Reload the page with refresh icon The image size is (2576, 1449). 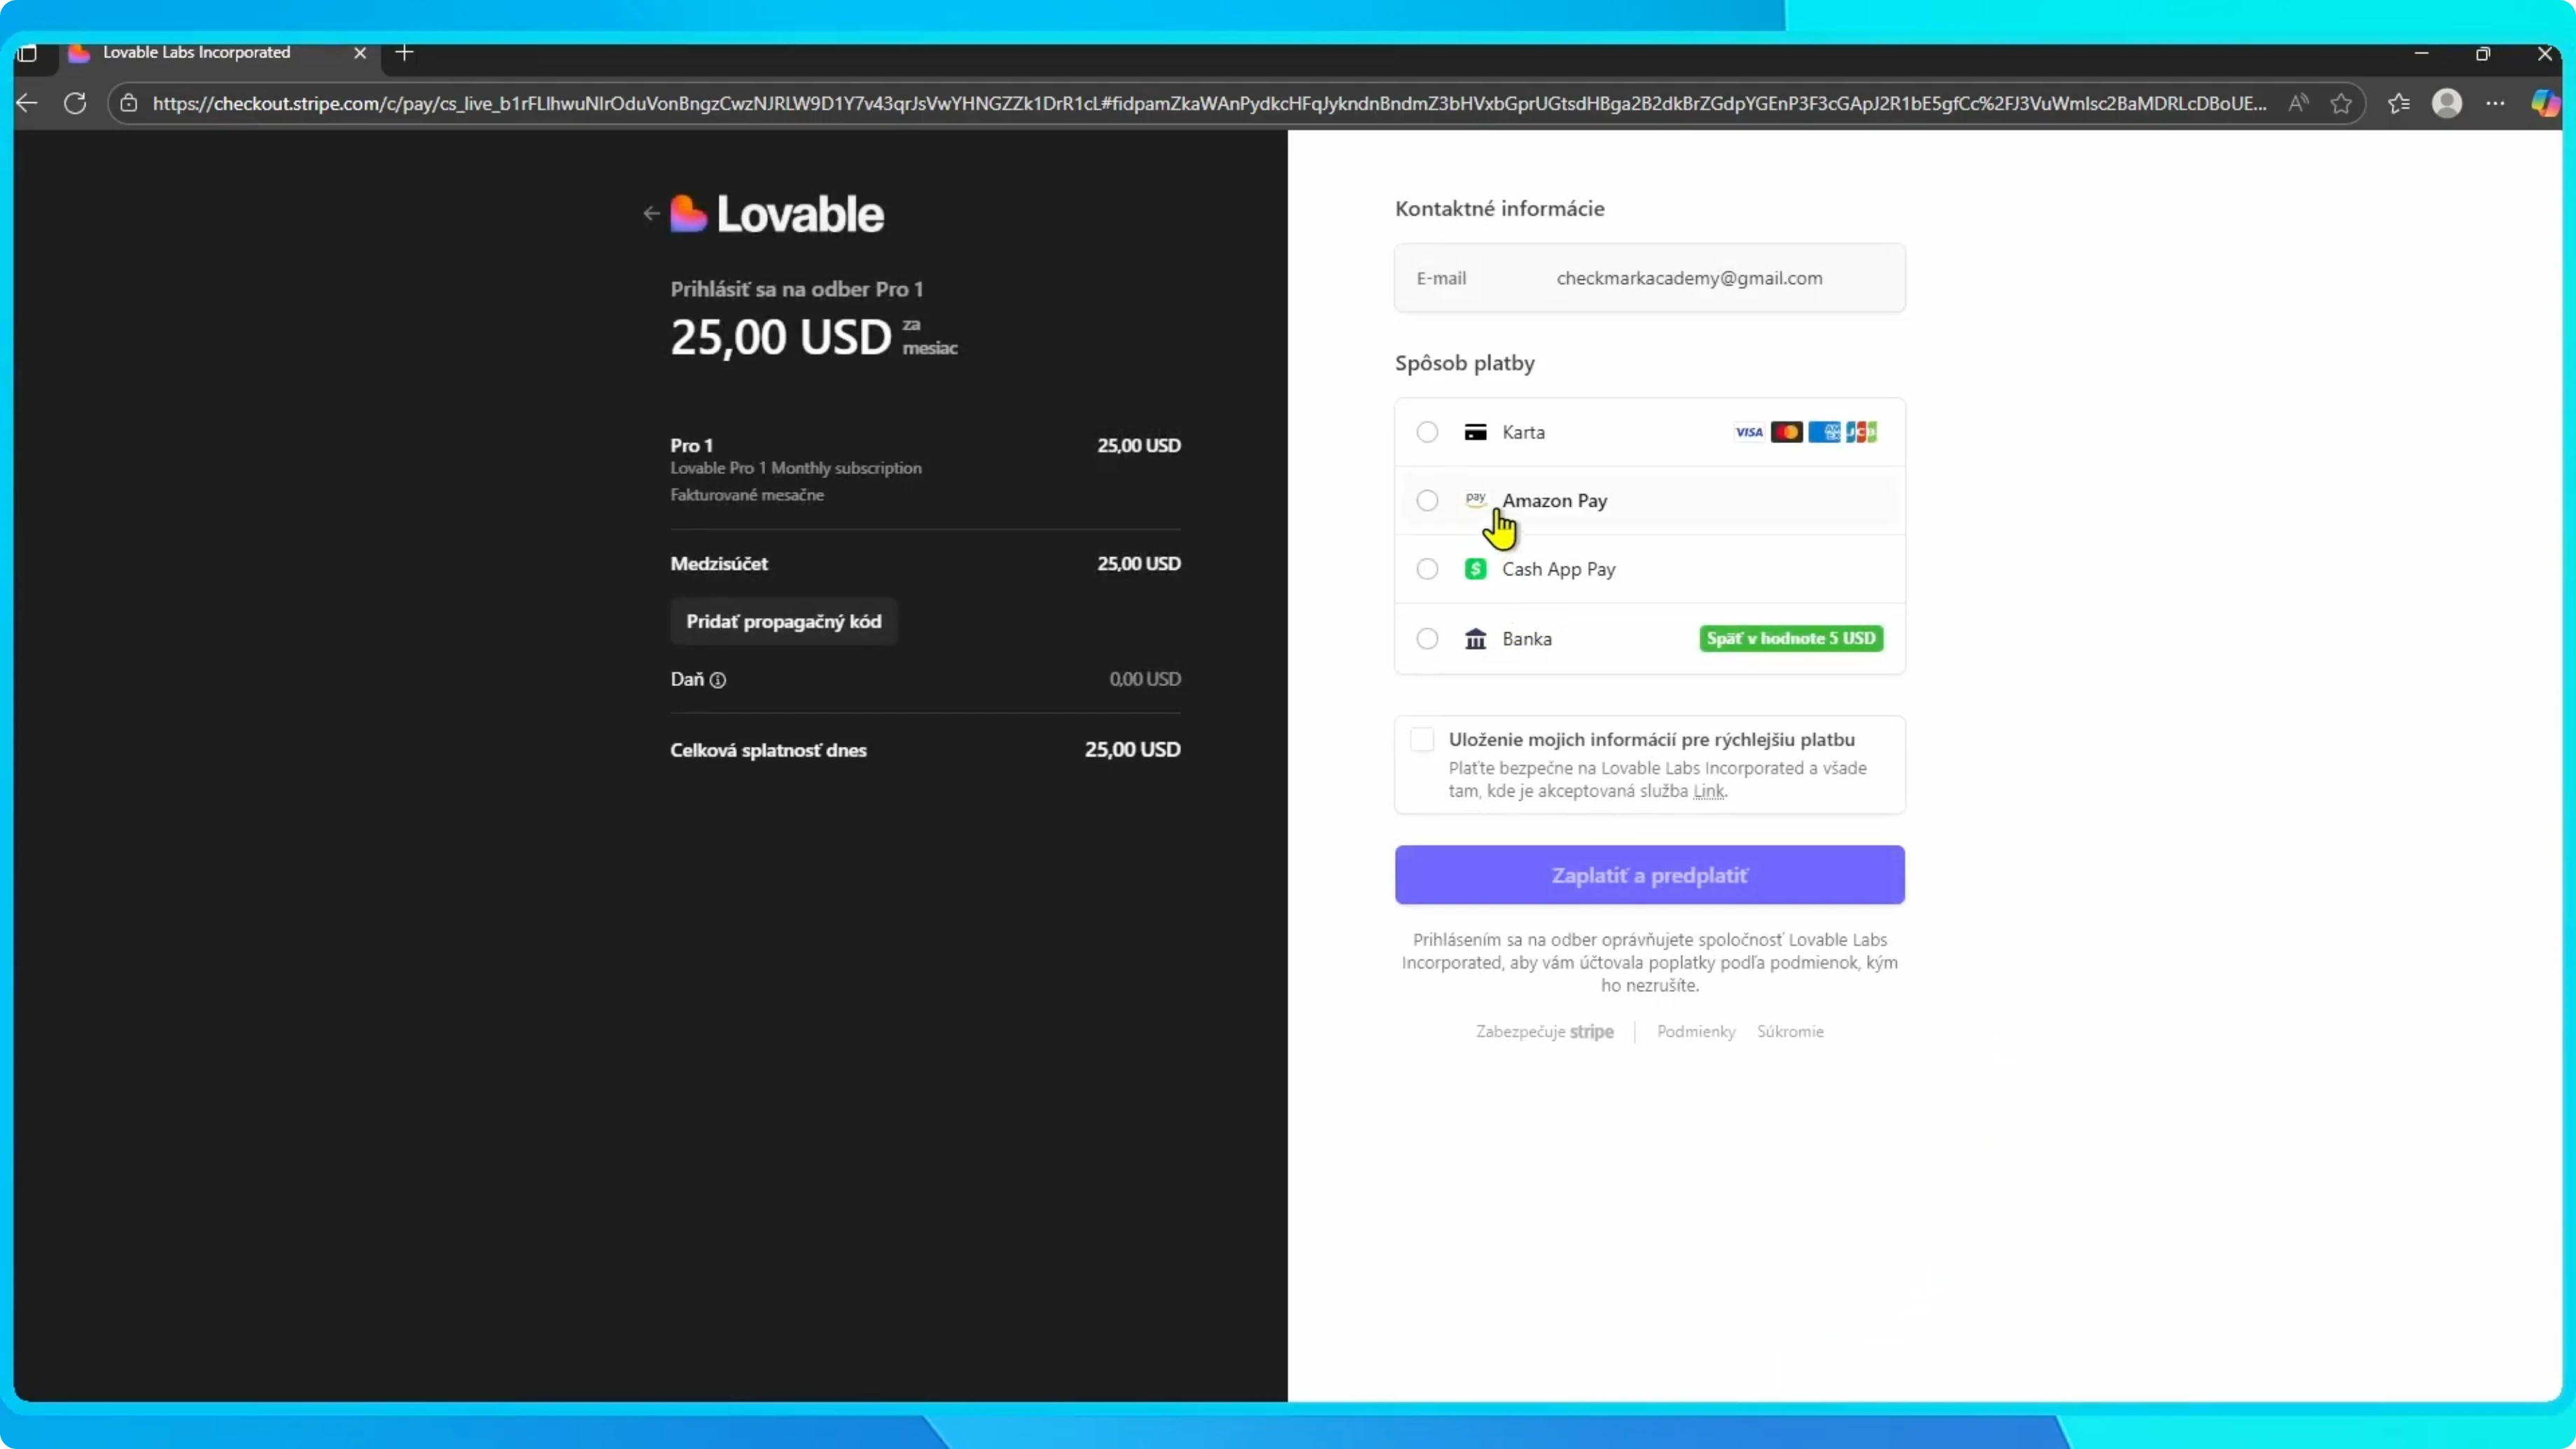coord(75,103)
